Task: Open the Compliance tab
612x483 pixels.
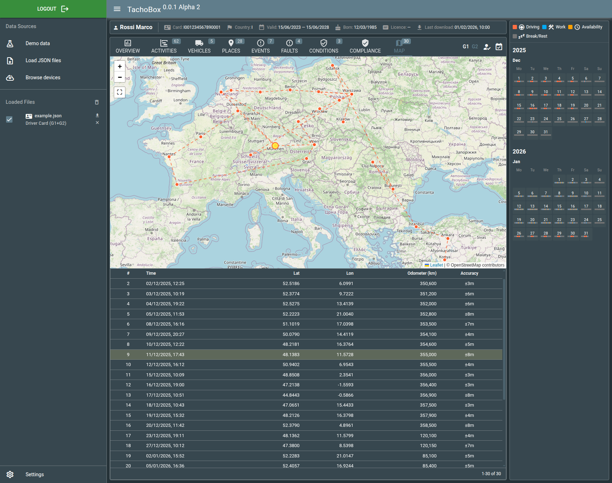Action: coord(365,47)
